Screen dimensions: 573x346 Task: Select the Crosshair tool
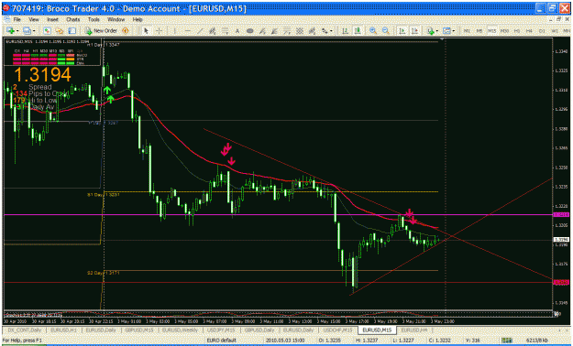(159, 31)
